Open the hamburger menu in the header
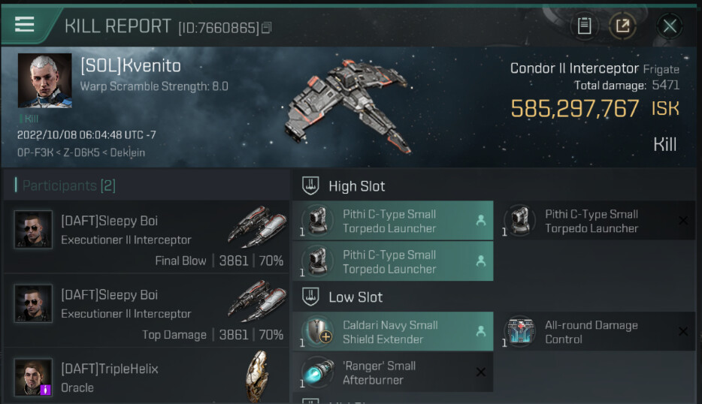Screen dimensions: 702x404 tap(24, 24)
